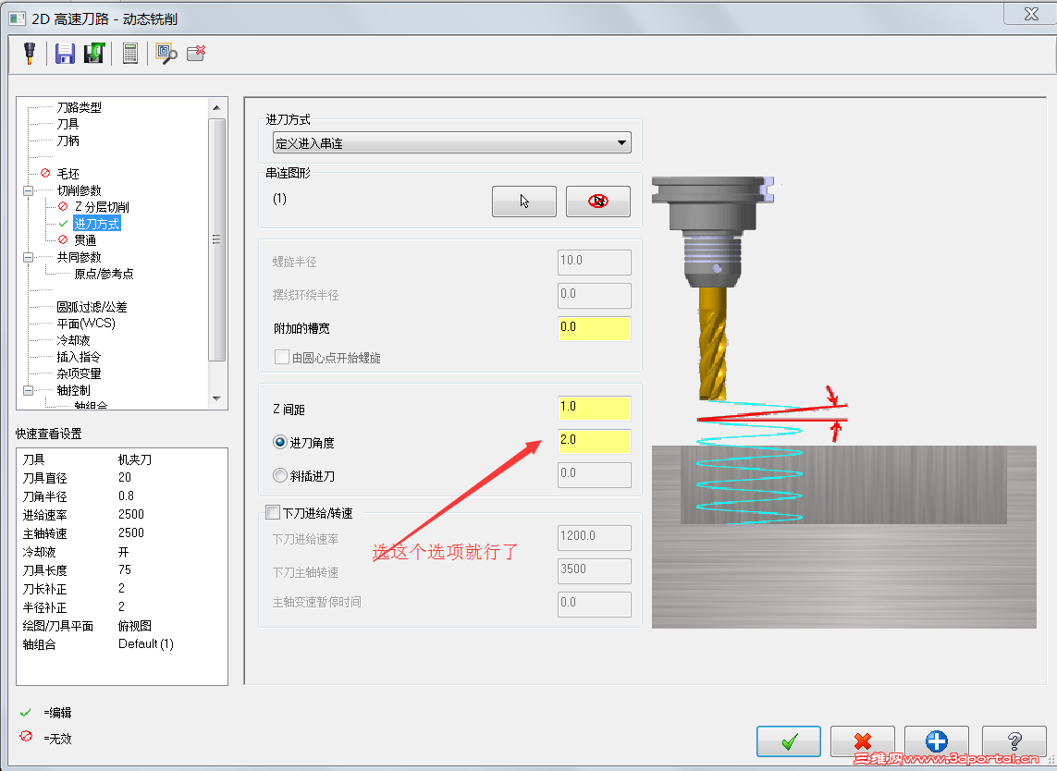This screenshot has height=771, width=1057.
Task: Click the tool manager icon in toolbar
Action: click(x=30, y=54)
